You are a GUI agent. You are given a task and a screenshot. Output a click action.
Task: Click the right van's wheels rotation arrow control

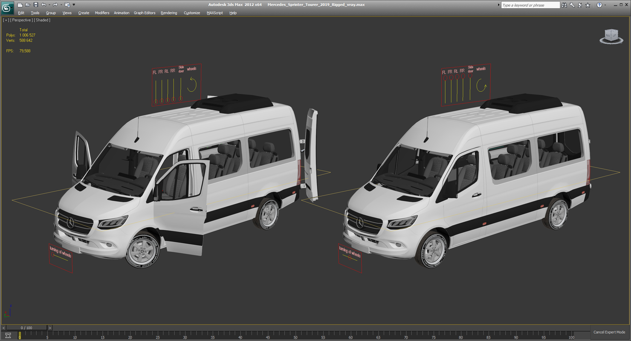pyautogui.click(x=481, y=86)
